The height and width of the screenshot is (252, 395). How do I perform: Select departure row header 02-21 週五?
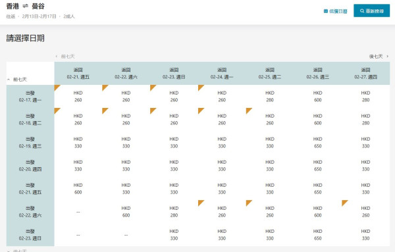coord(30,189)
